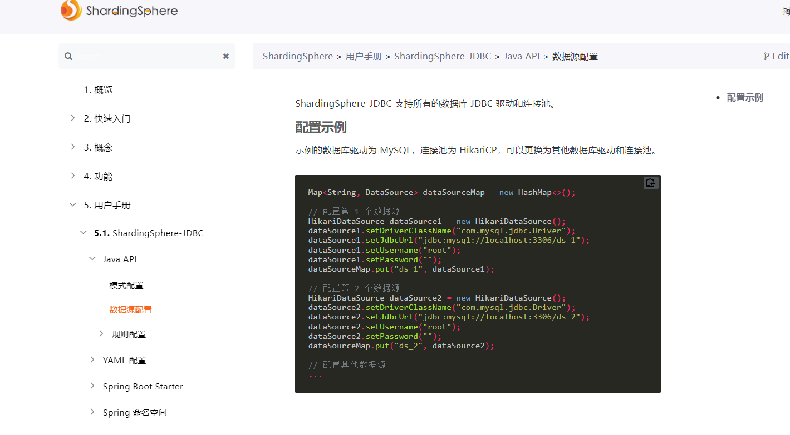Expand the "3. 概念" section
Screen dimensions: 790x435
pos(73,146)
